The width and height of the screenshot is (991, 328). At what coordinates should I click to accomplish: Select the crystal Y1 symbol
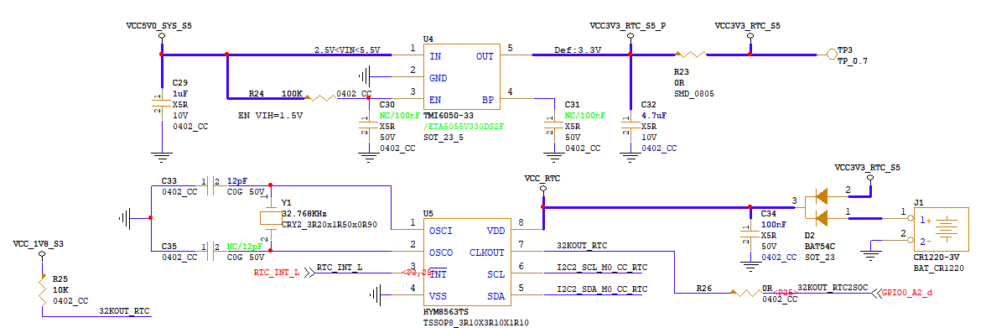(x=270, y=218)
